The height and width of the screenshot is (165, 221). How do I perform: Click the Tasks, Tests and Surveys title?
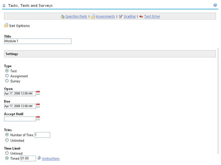click(x=30, y=5)
